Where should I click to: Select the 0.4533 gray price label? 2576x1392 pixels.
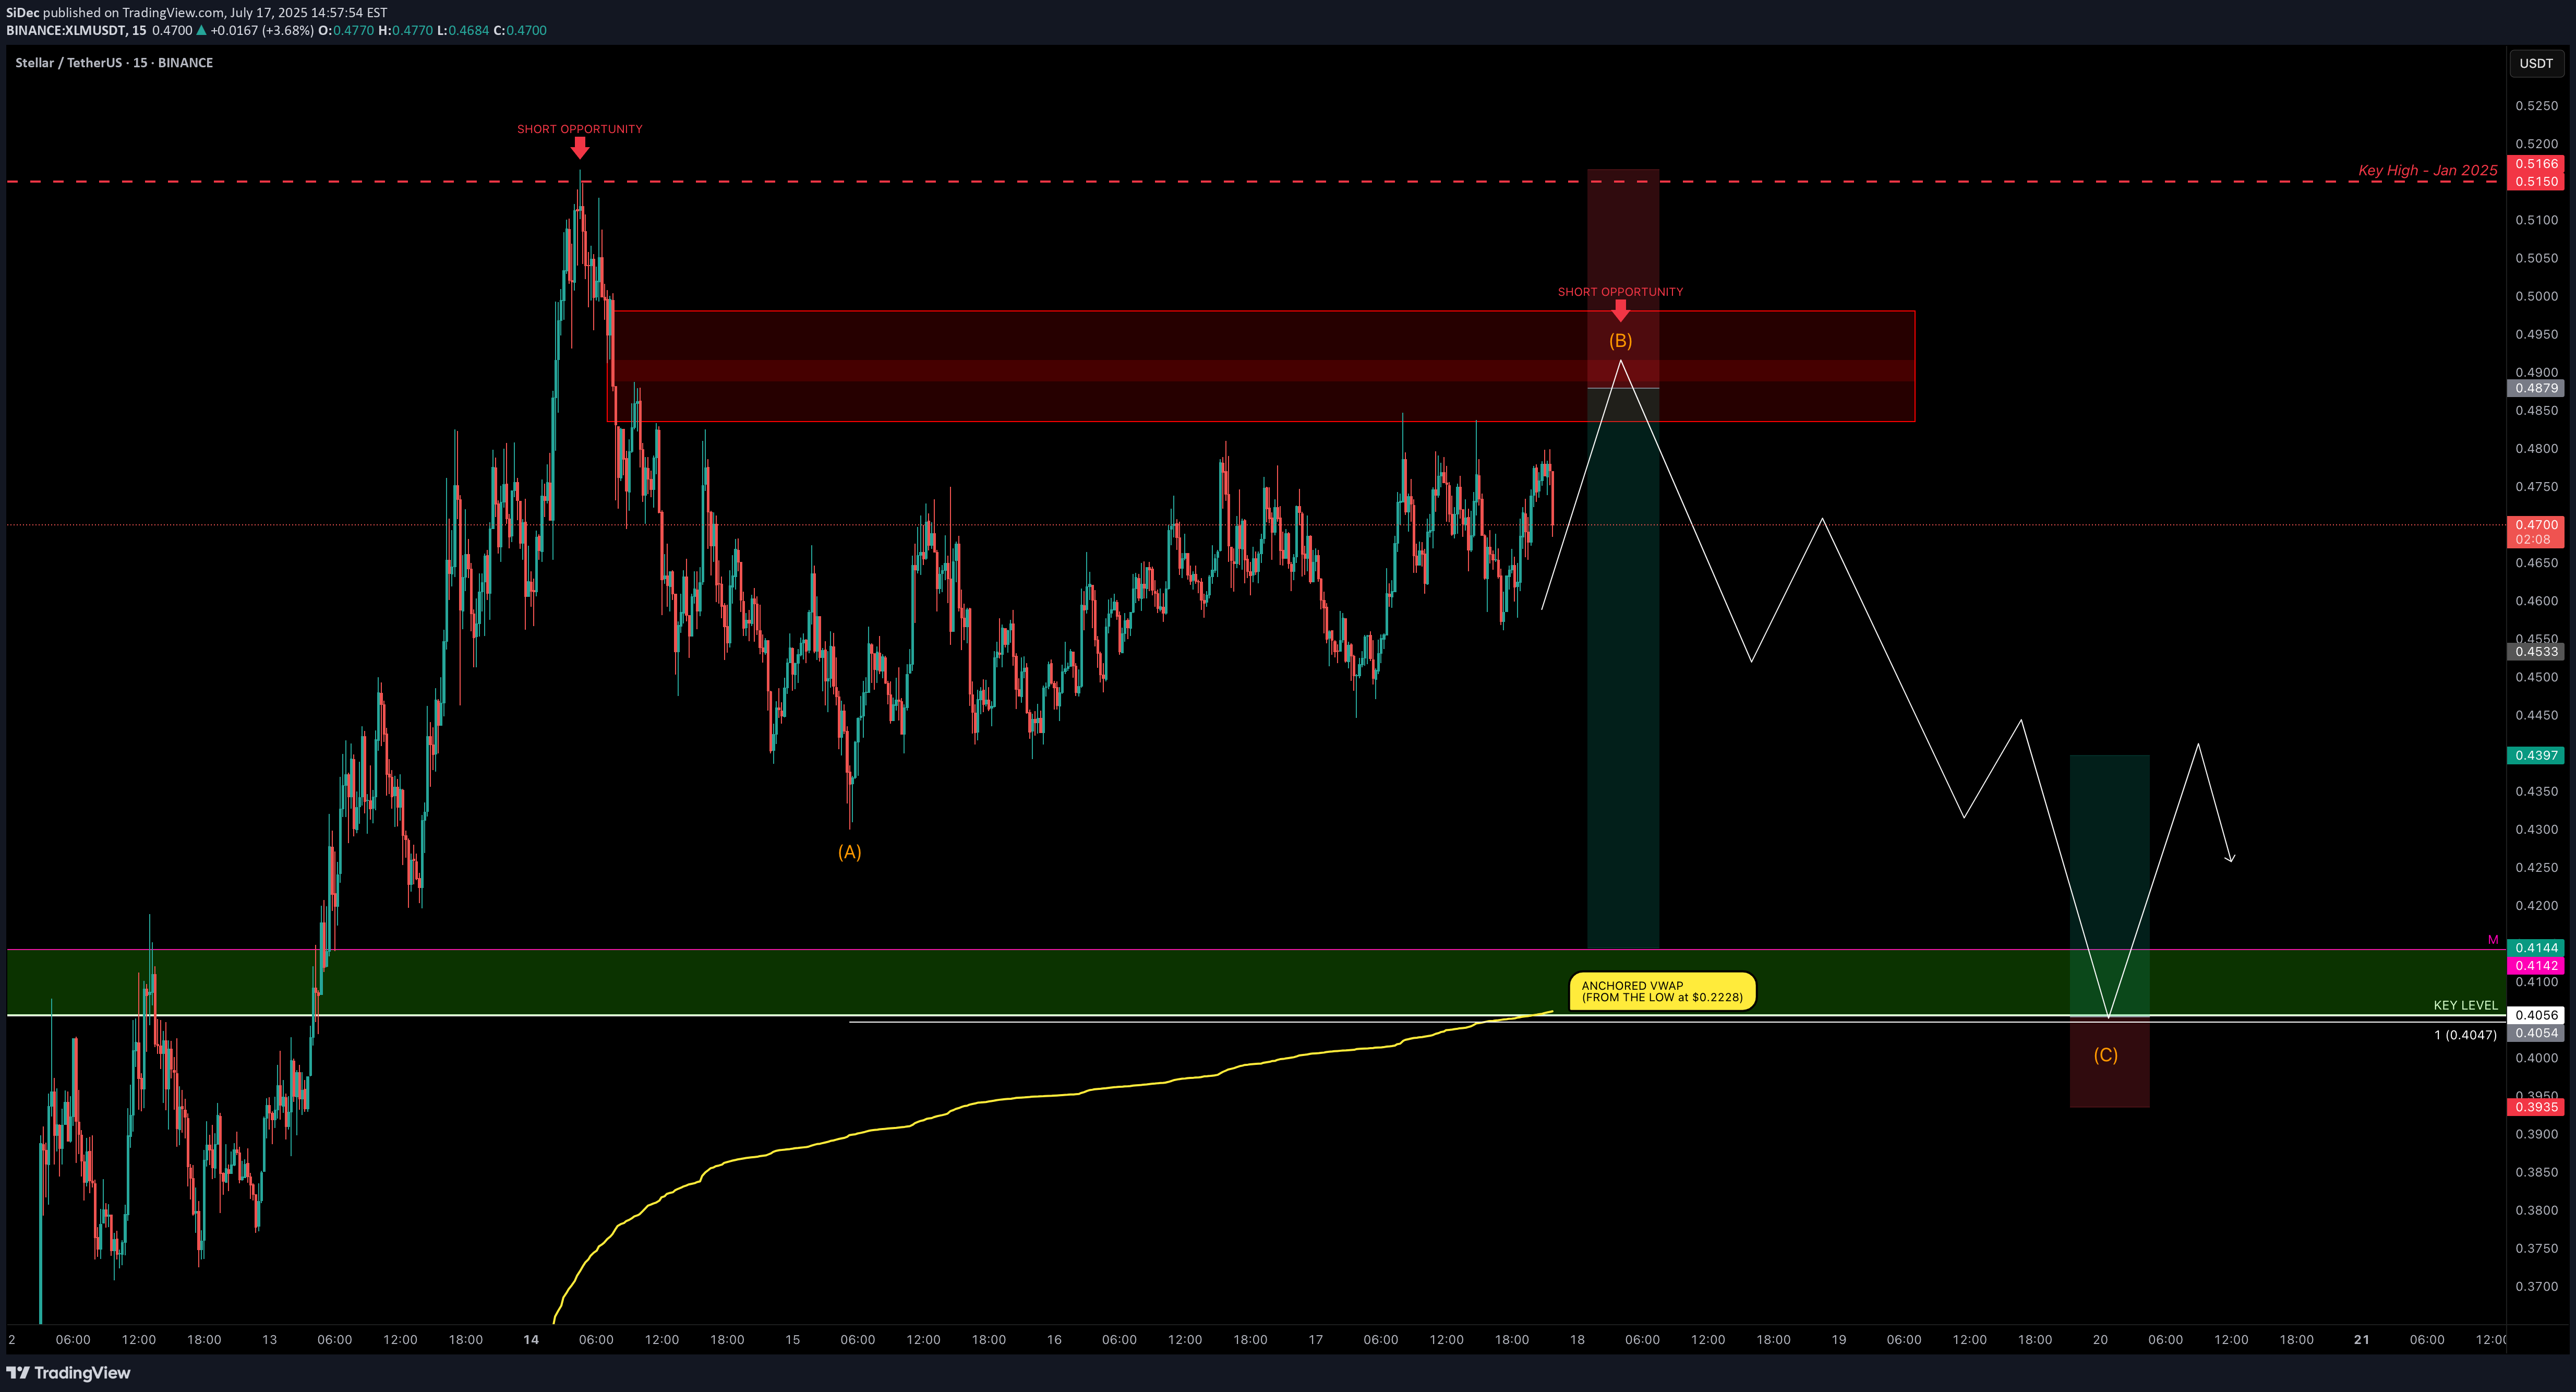click(2535, 652)
